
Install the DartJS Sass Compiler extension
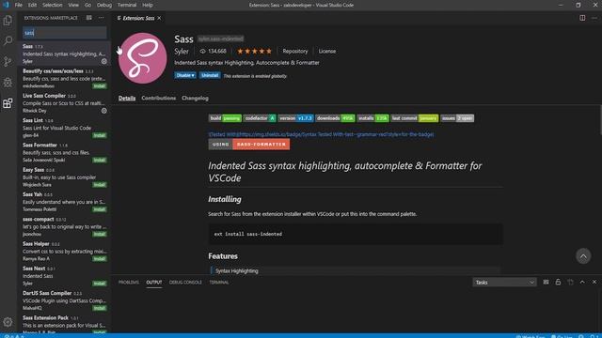(100, 308)
